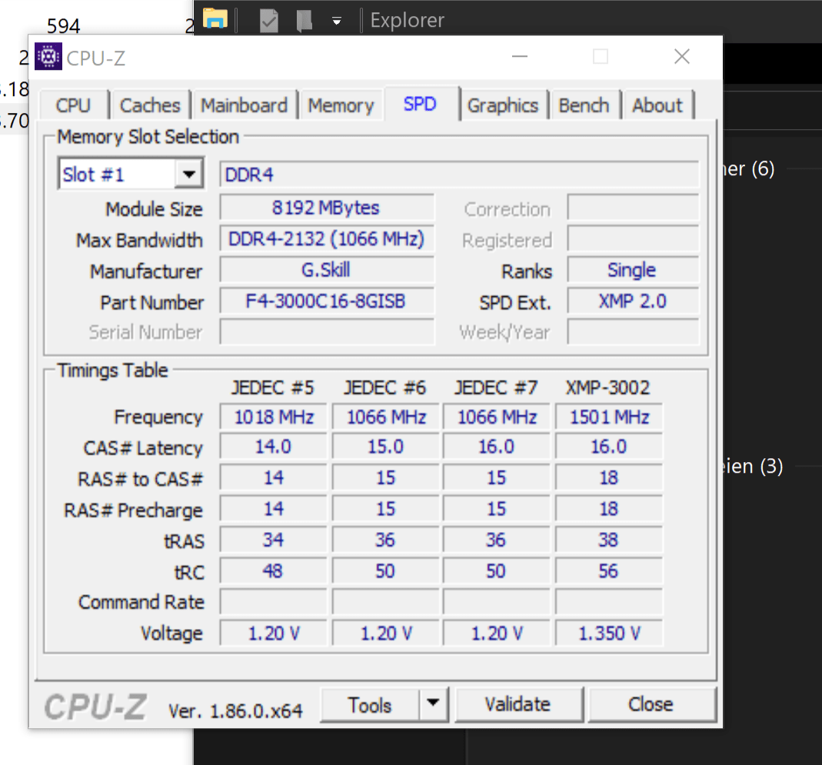
Task: Expand the Tools button dropdown arrow
Action: (x=433, y=703)
